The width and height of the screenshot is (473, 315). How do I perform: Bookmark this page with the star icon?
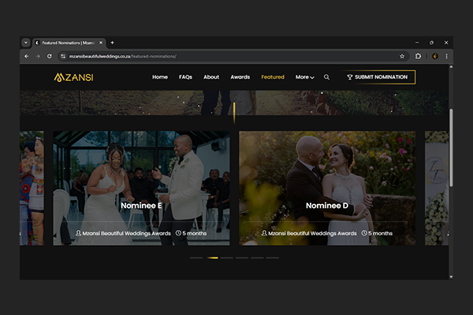tap(402, 57)
